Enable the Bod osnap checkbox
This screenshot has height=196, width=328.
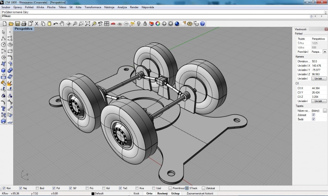coord(37,188)
